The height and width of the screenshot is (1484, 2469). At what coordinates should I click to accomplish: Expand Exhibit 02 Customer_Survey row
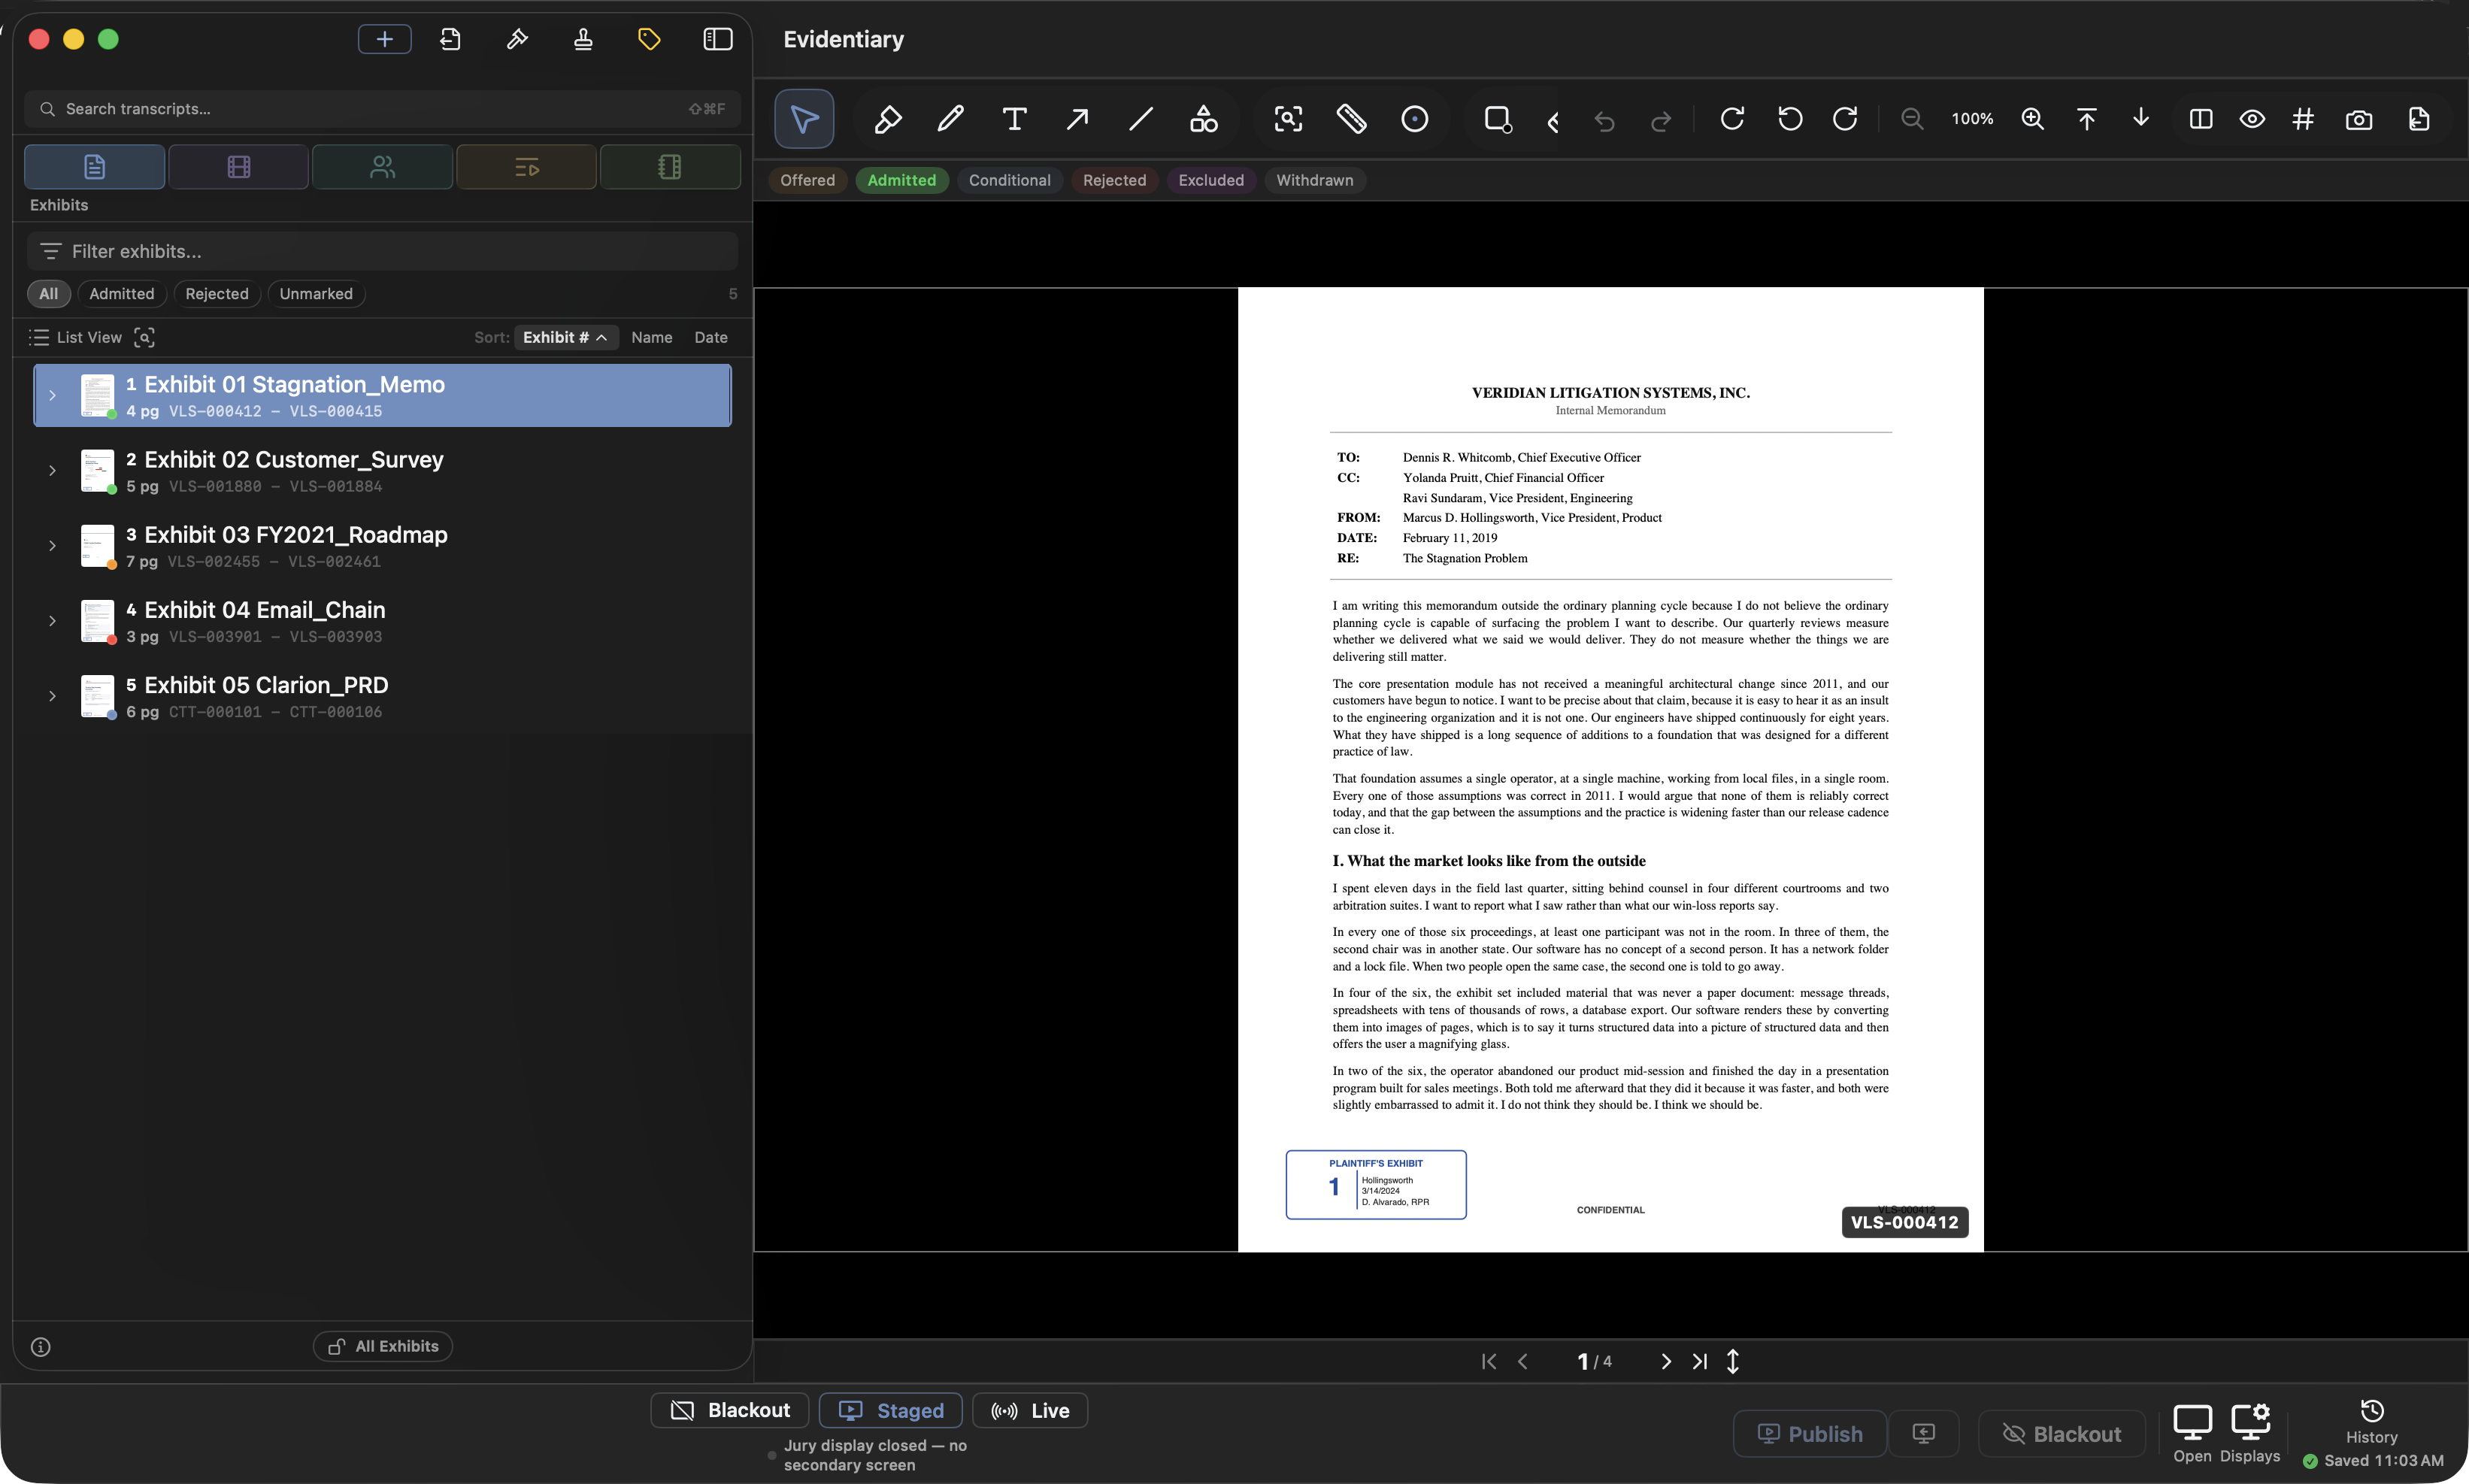[x=53, y=471]
